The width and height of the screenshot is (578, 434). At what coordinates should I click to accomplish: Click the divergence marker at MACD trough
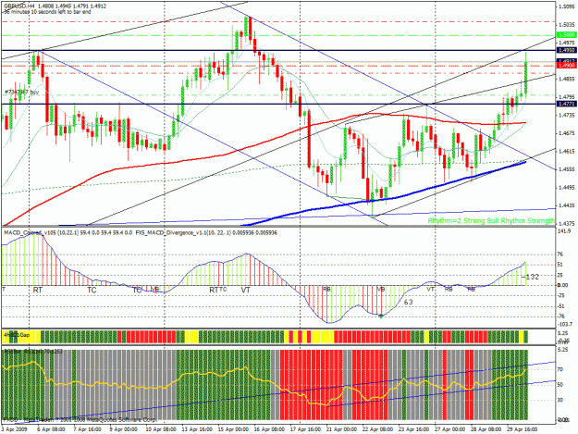(381, 316)
